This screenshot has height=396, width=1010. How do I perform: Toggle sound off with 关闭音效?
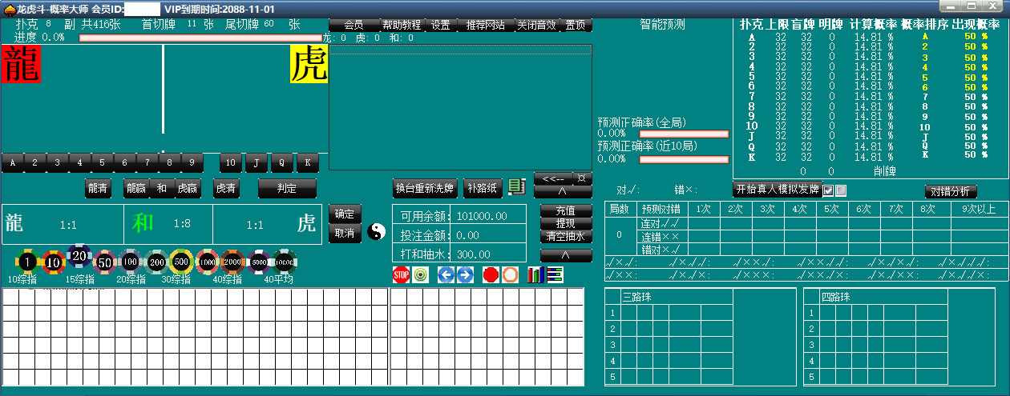pos(535,25)
